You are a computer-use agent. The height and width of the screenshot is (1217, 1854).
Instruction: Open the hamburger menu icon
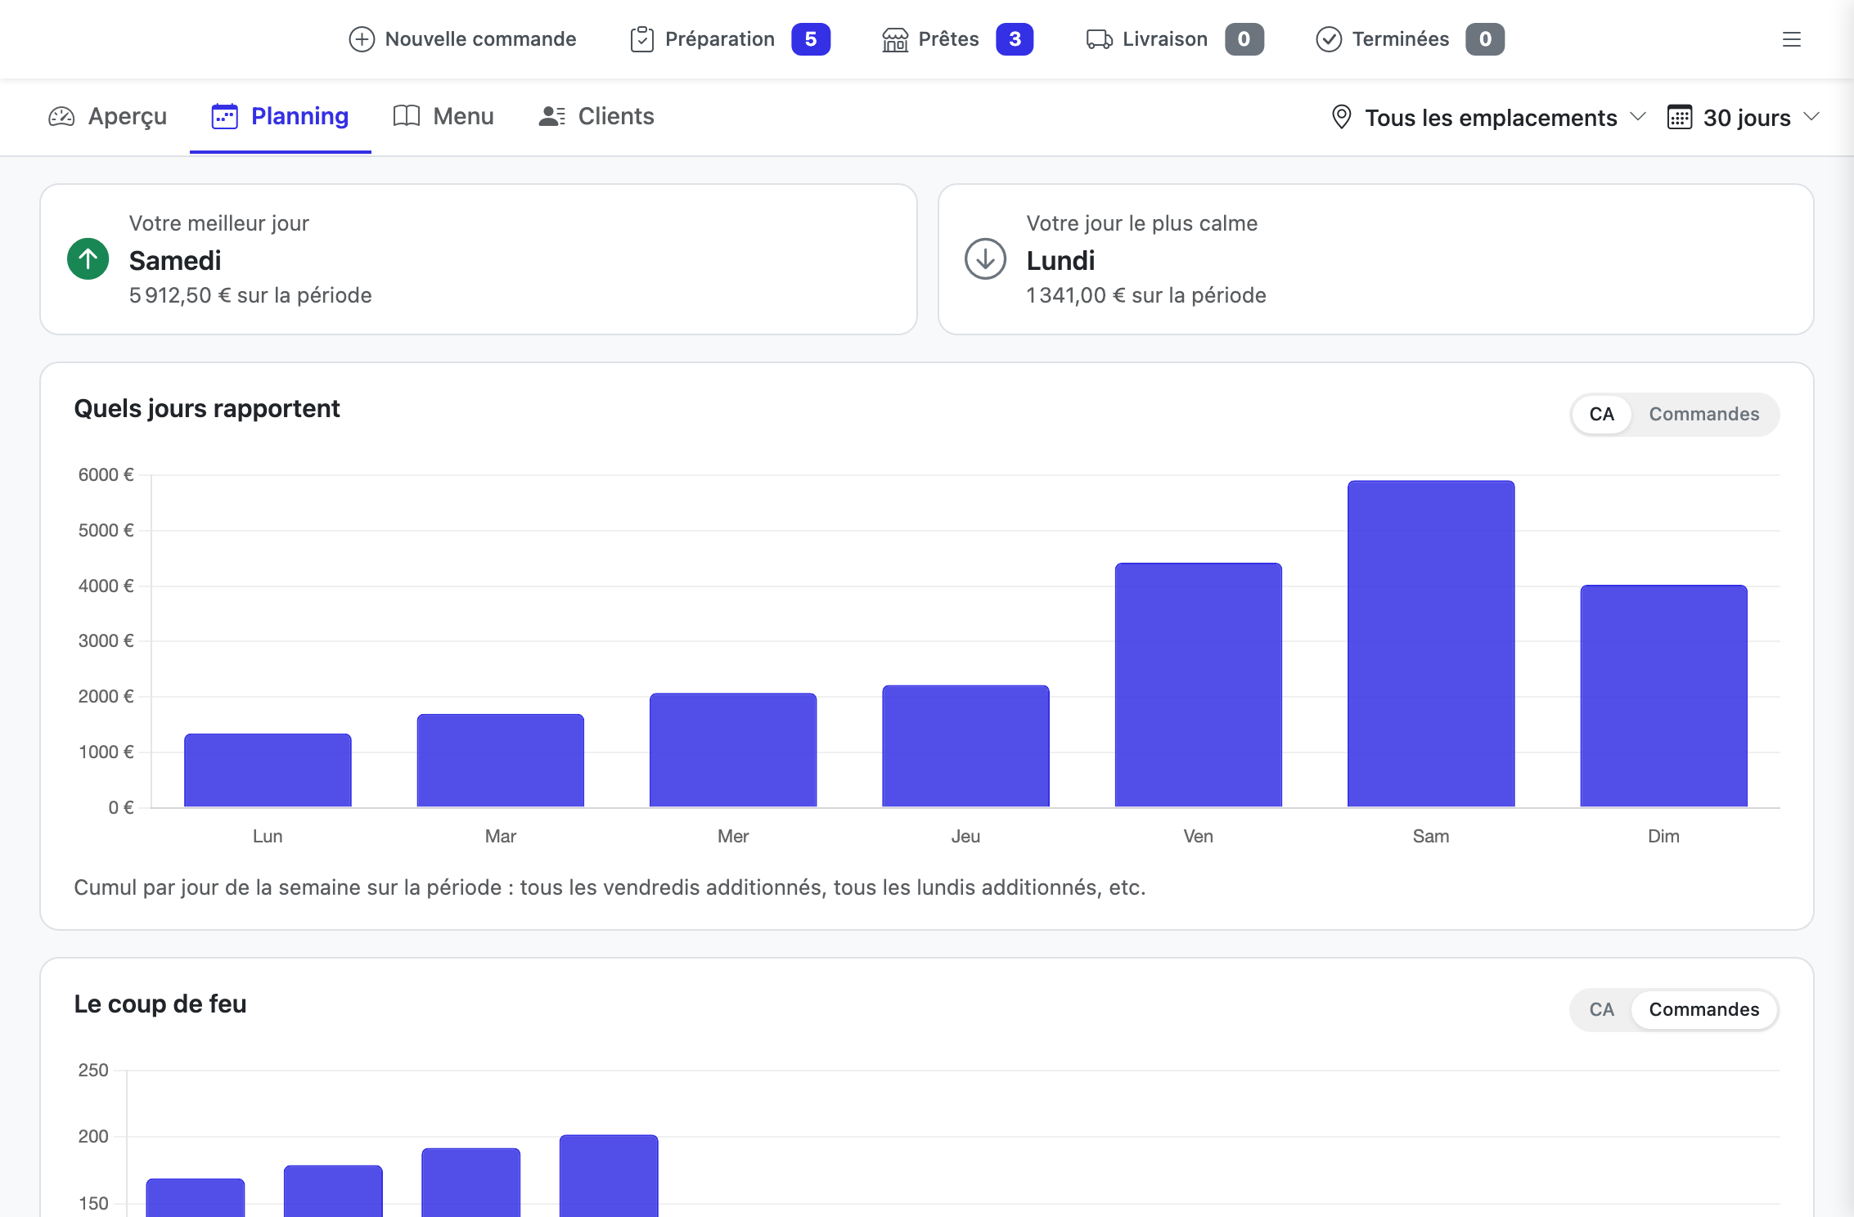pos(1792,39)
